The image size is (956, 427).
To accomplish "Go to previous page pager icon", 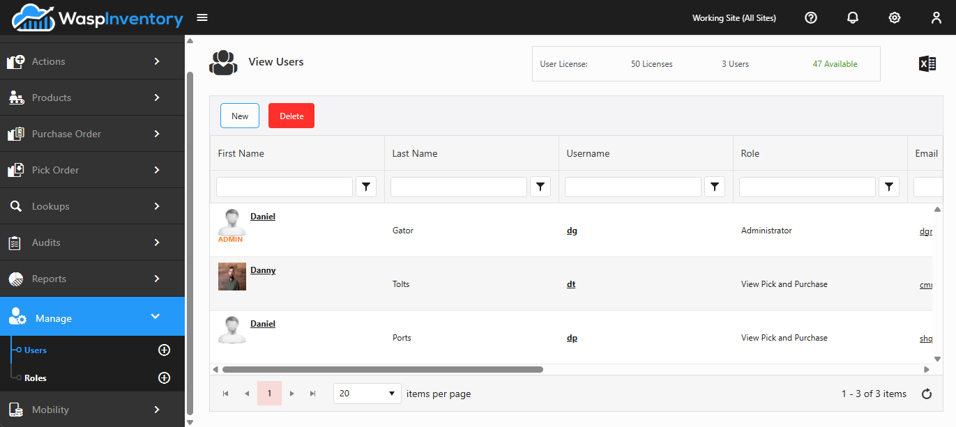I will point(247,394).
